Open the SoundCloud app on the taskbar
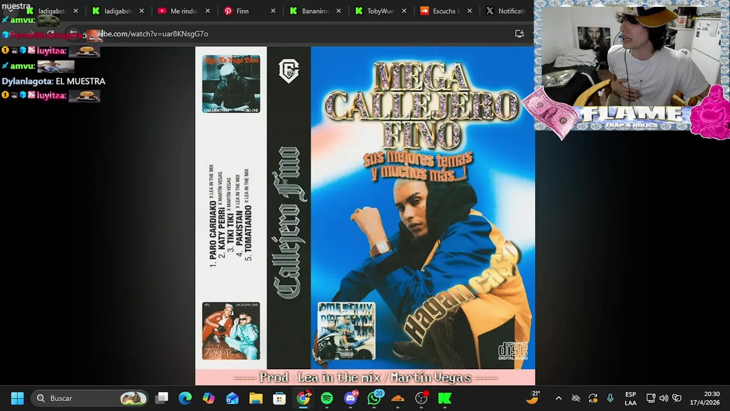This screenshot has height=411, width=730. (x=398, y=398)
